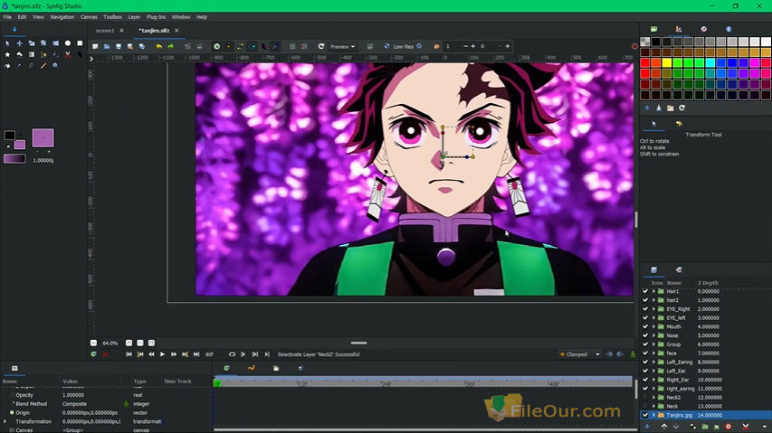Click the timeline ruler bar
The image size is (772, 433).
click(x=423, y=382)
